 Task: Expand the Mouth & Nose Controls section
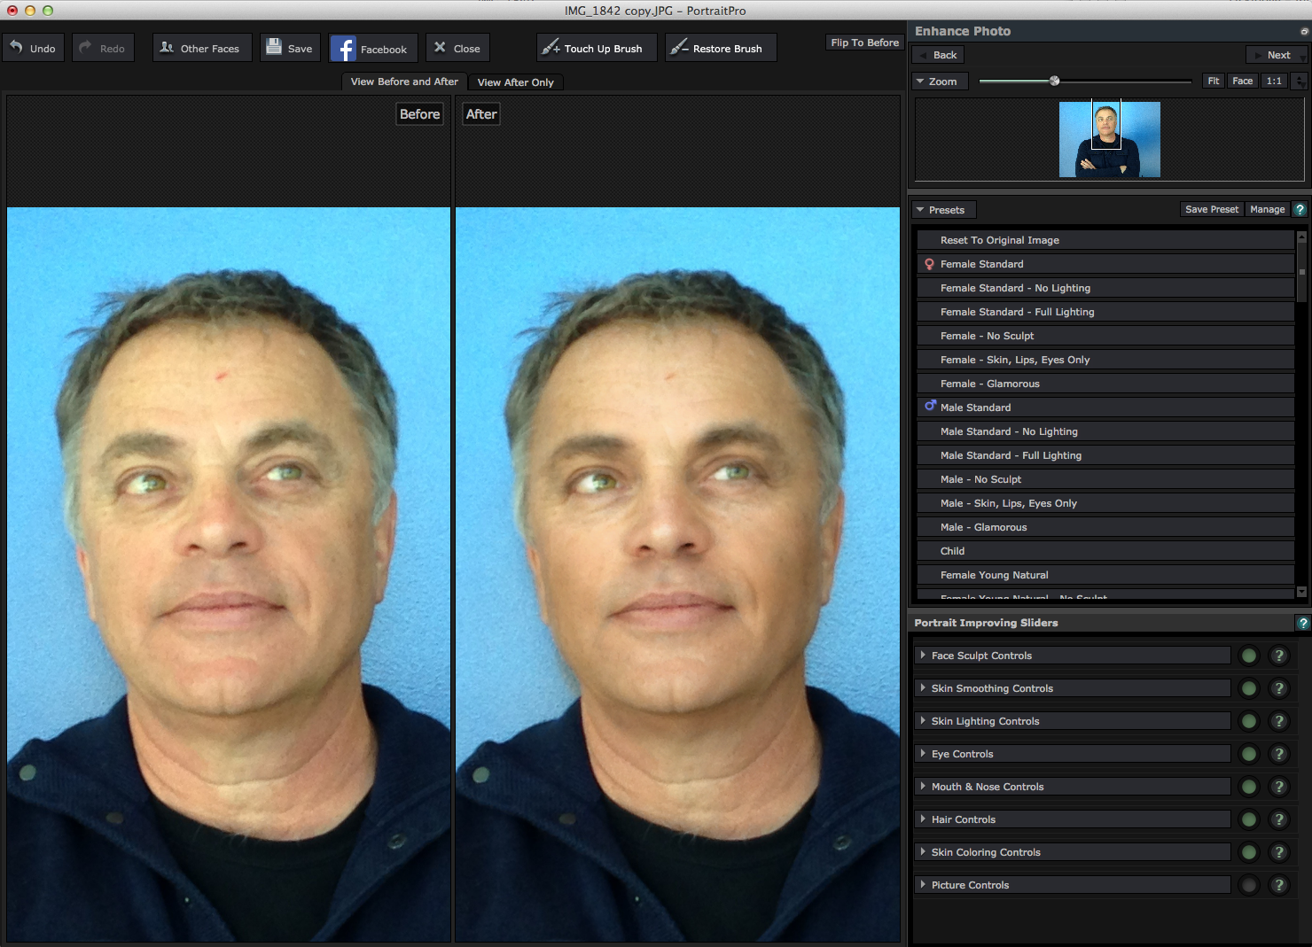coord(1073,787)
